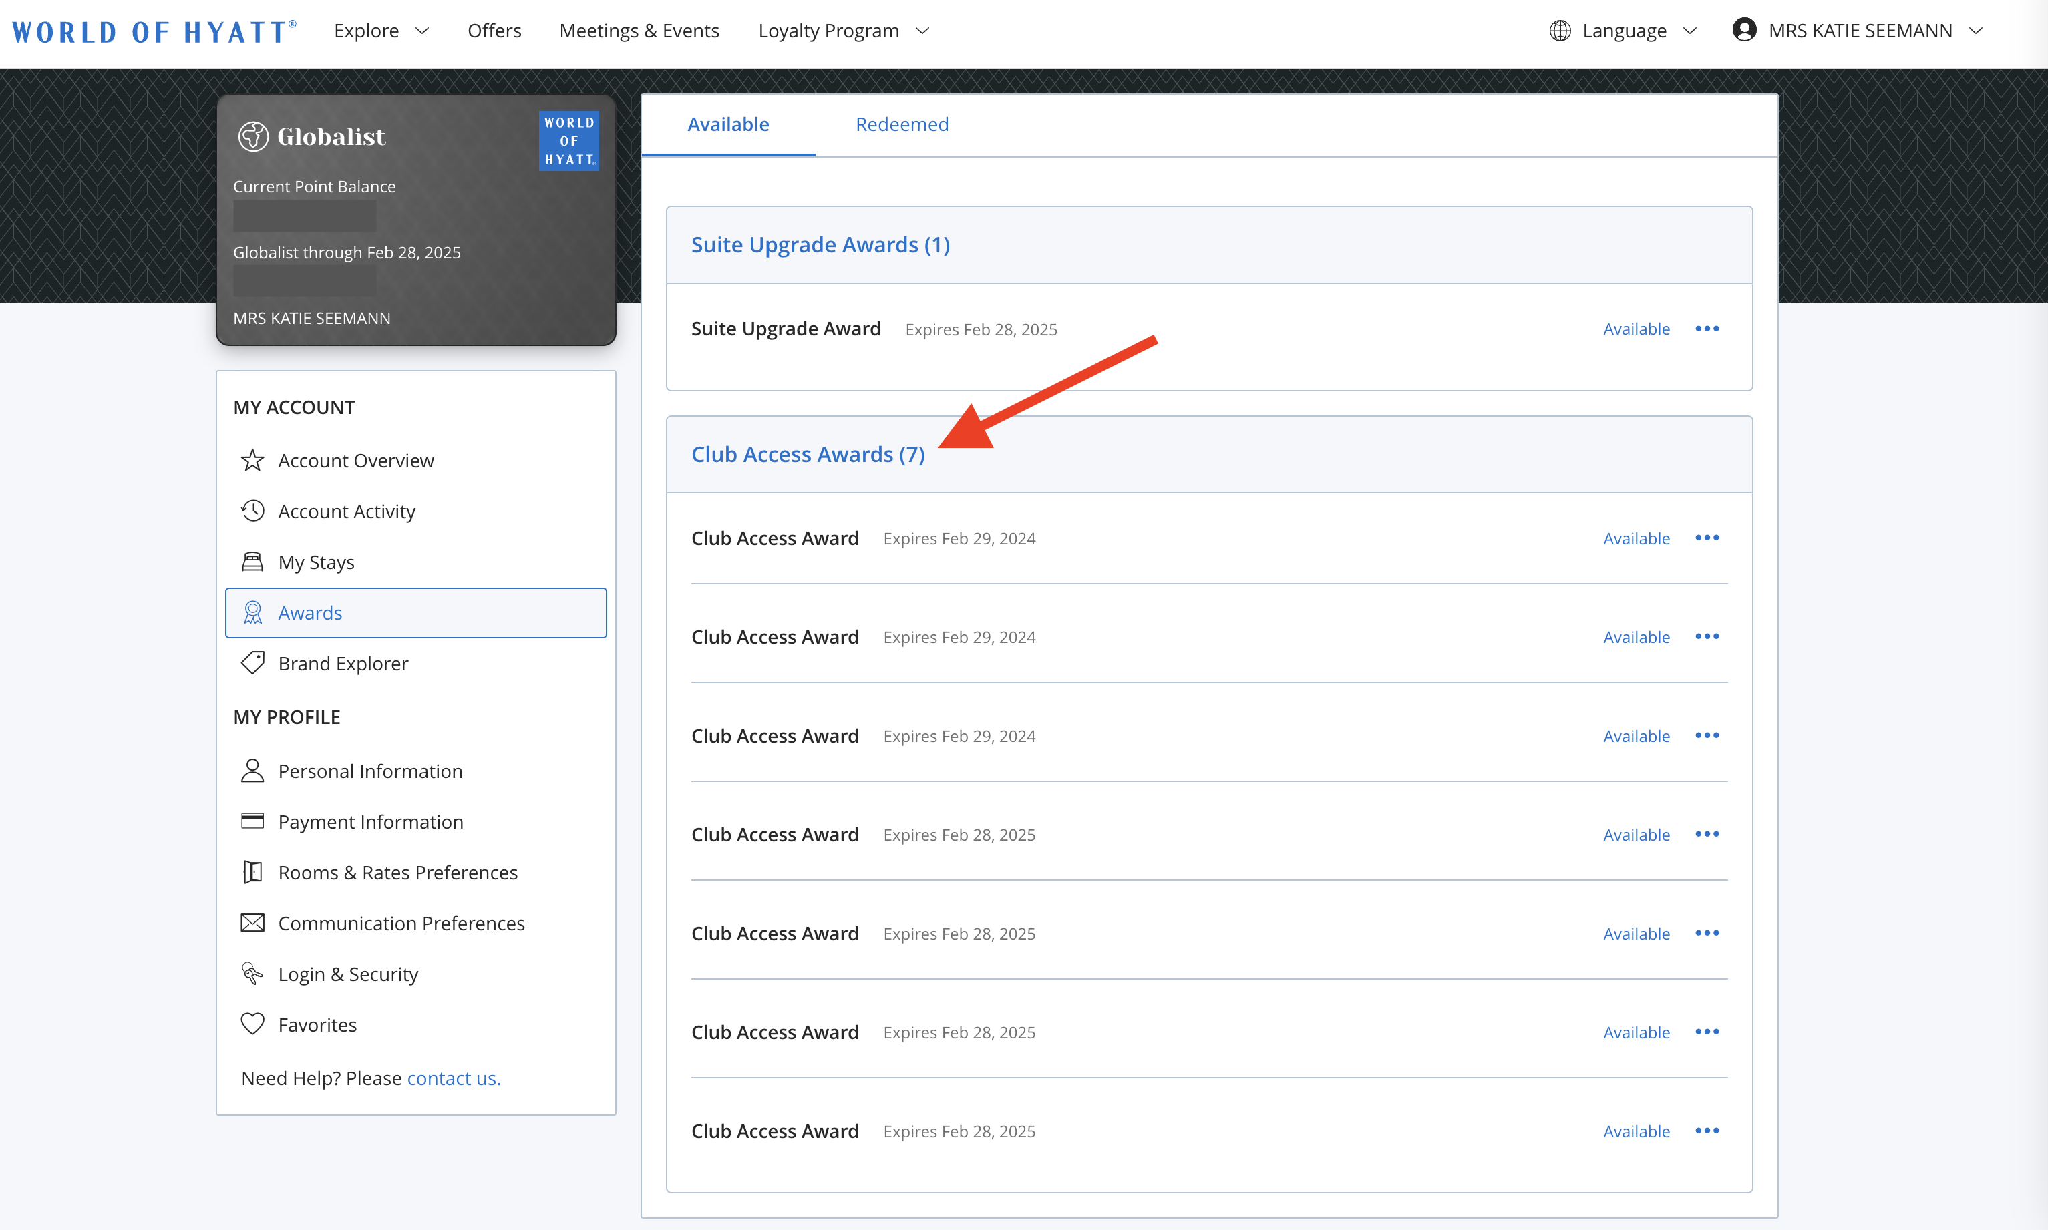Open the Loyalty Program navigation menu
Image resolution: width=2048 pixels, height=1230 pixels.
coord(828,31)
